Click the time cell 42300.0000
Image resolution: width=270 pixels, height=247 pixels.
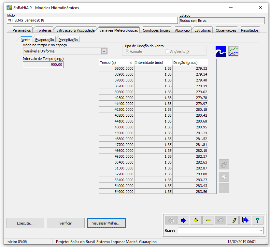coord(117,109)
